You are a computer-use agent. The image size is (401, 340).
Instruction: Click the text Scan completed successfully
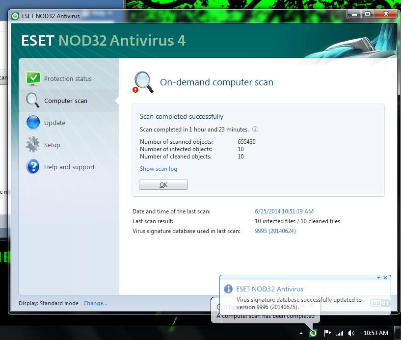point(182,117)
